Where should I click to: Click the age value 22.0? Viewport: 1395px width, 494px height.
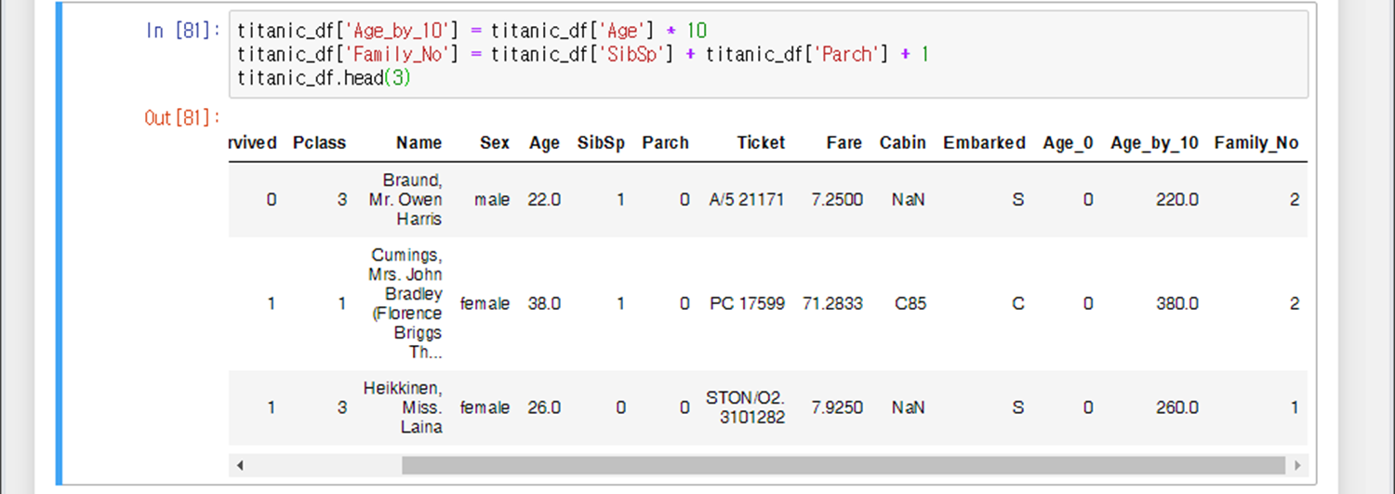[544, 199]
